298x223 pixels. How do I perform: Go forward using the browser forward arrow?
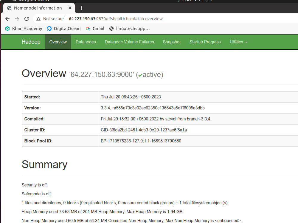17,18
